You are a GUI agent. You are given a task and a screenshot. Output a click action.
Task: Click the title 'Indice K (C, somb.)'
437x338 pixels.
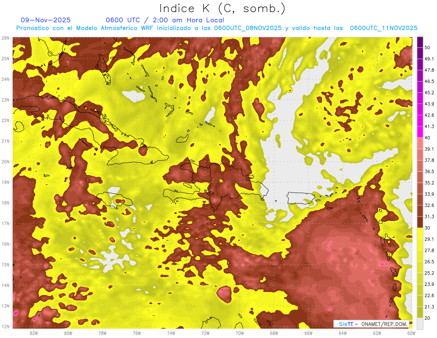[222, 8]
